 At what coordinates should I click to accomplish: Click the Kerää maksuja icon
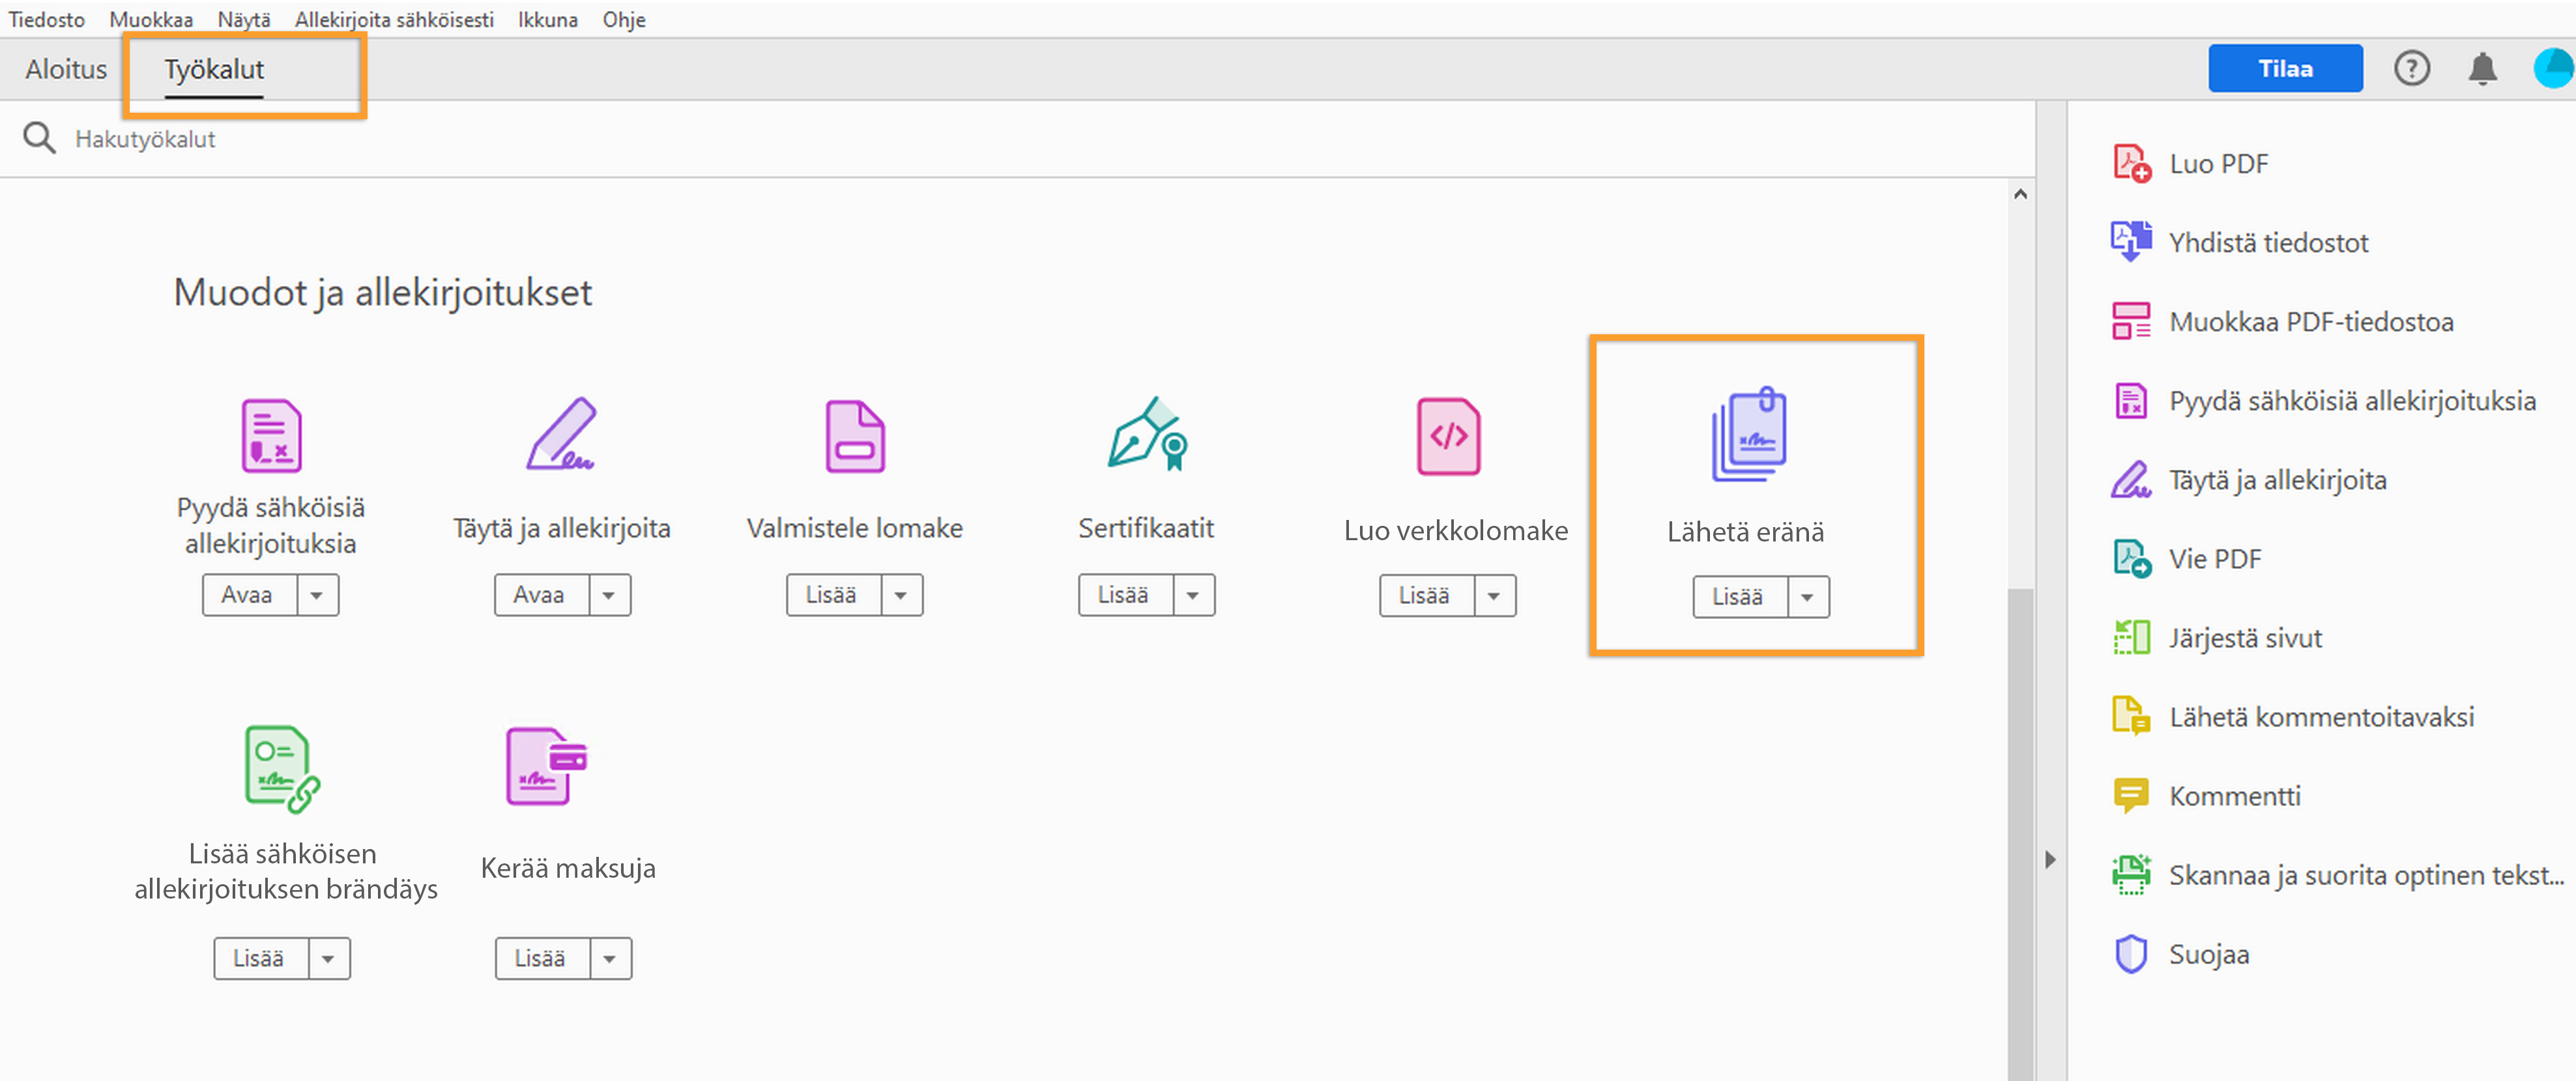[545, 766]
